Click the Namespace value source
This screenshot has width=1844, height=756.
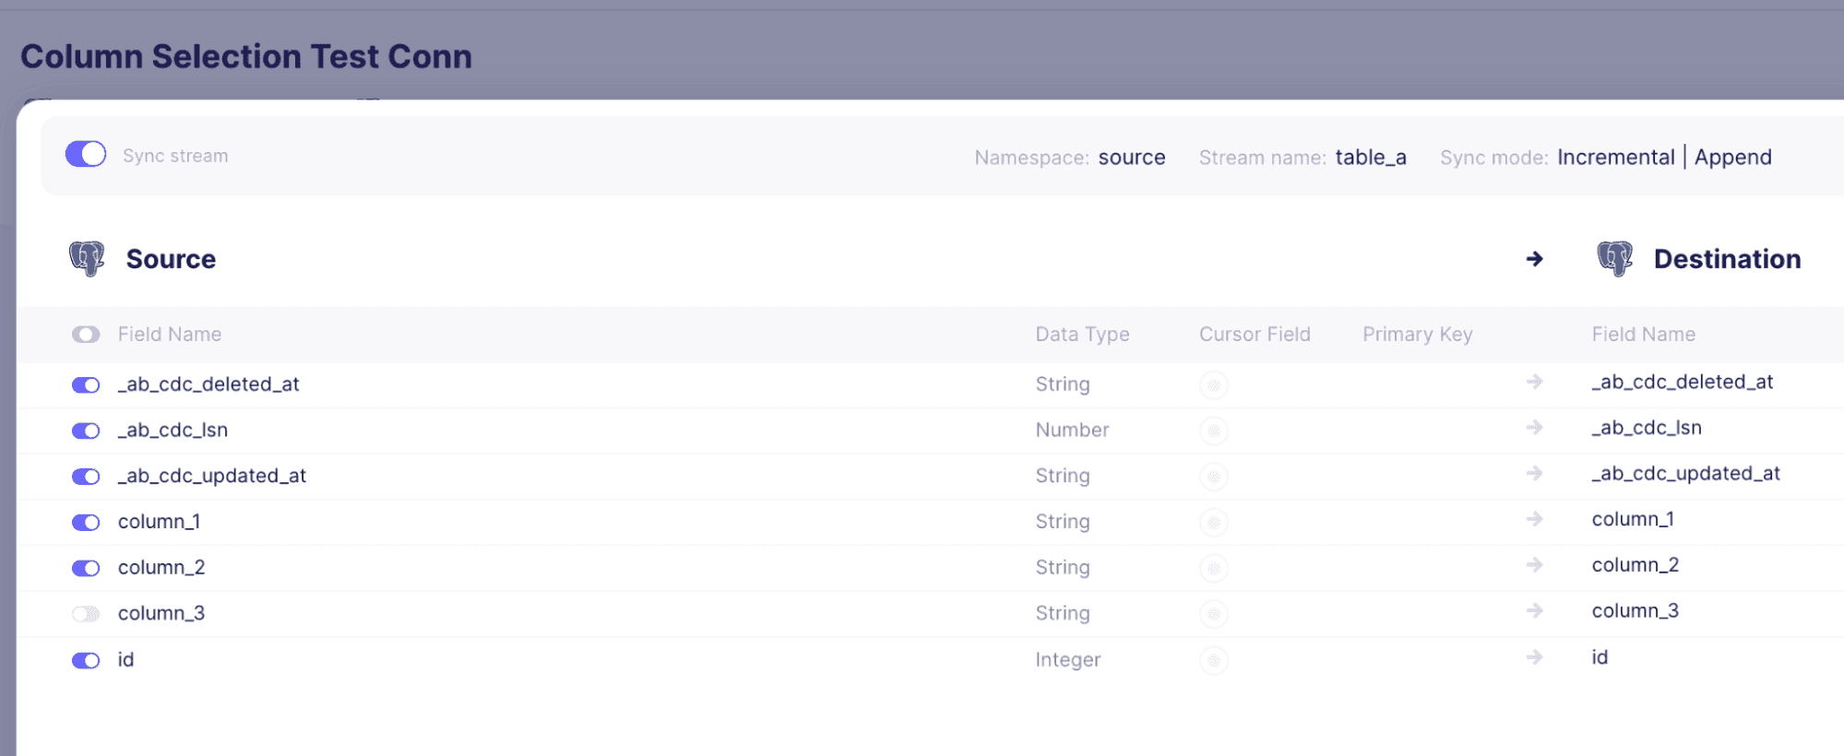(x=1132, y=158)
